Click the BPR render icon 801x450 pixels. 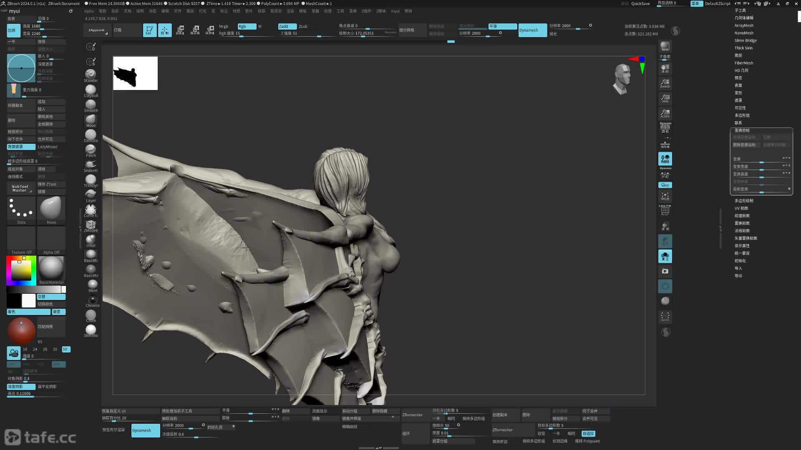point(665,46)
